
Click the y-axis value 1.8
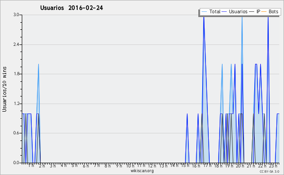(16, 74)
